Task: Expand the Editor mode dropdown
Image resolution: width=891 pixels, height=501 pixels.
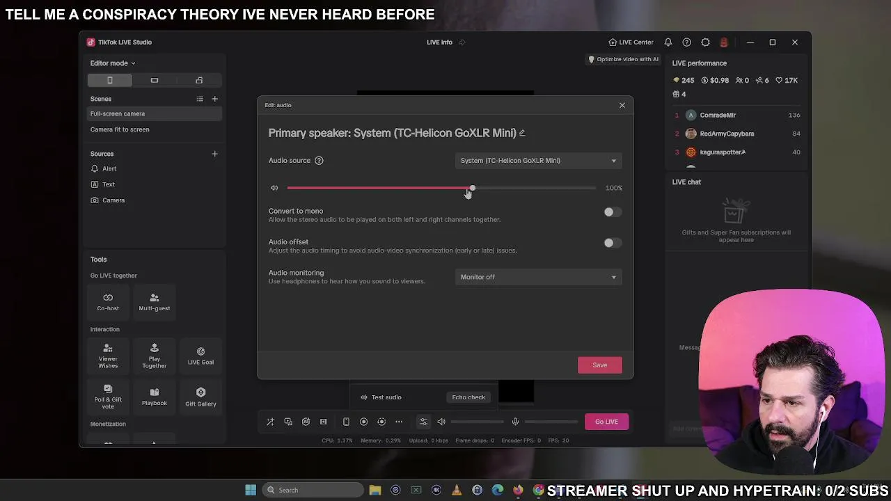Action: coord(113,63)
